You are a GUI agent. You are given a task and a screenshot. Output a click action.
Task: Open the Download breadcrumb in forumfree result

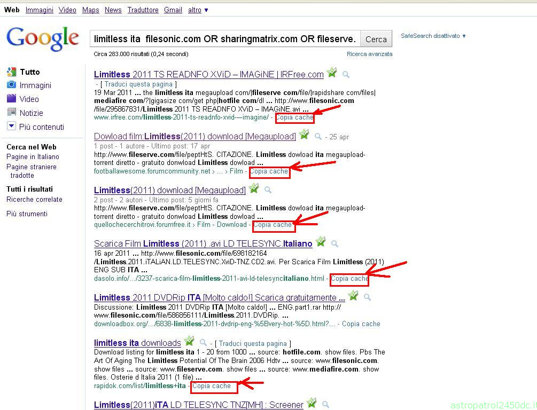tap(232, 225)
